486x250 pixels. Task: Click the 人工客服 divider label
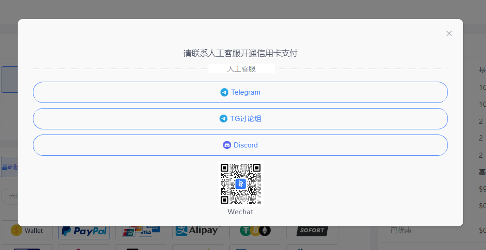pyautogui.click(x=241, y=69)
